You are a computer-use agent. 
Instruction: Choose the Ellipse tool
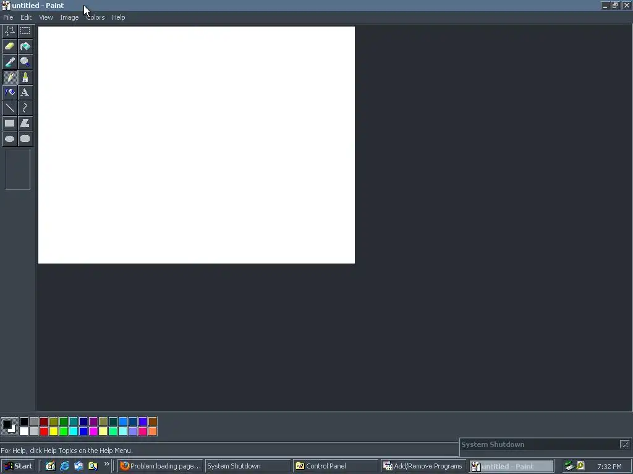10,139
